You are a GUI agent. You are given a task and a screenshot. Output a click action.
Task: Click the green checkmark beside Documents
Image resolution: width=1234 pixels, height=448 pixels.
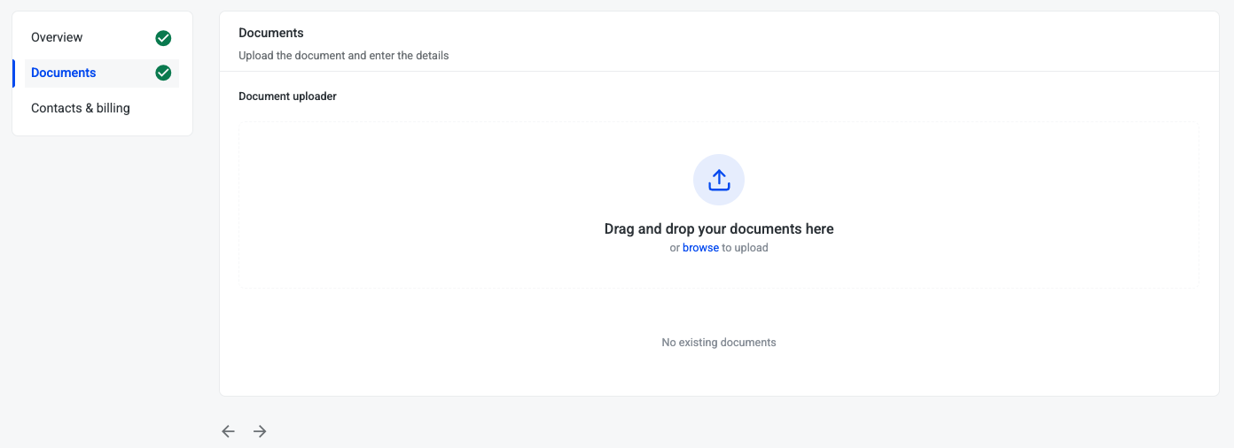pos(163,73)
